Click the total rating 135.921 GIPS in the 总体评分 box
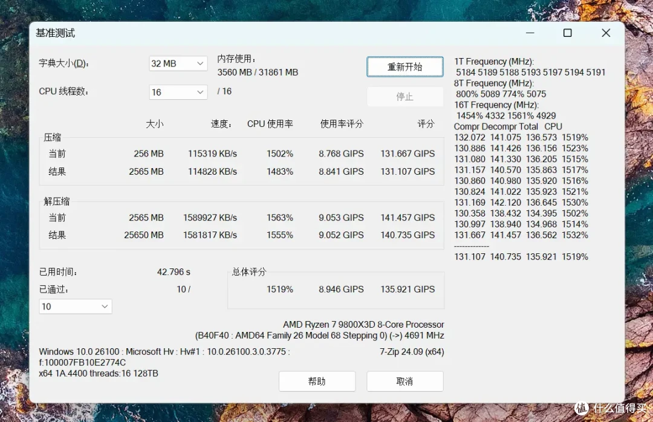This screenshot has height=422, width=653. (x=408, y=289)
